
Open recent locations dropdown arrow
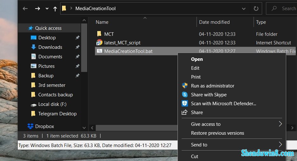[x=47, y=9]
